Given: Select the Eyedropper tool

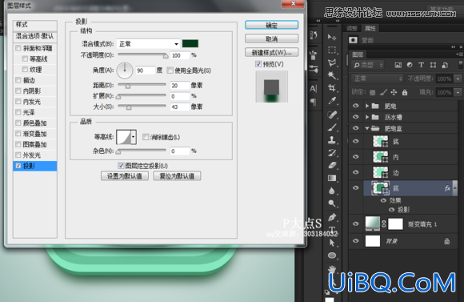Looking at the screenshot, I should [x=332, y=101].
